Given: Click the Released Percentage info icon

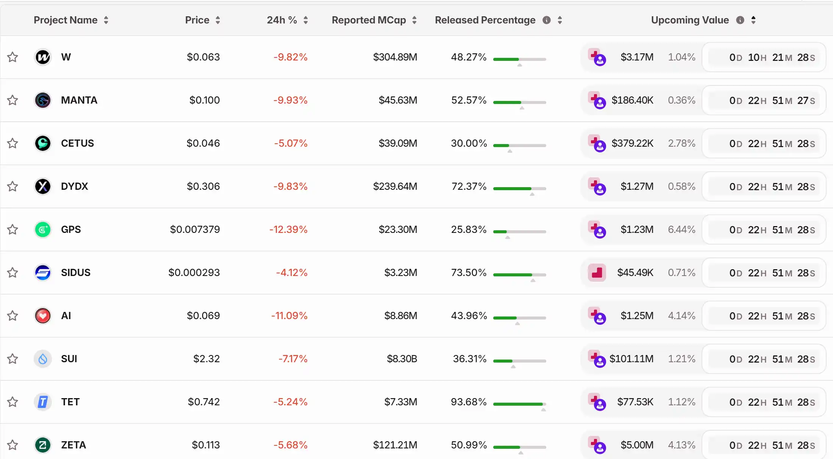Looking at the screenshot, I should [546, 20].
